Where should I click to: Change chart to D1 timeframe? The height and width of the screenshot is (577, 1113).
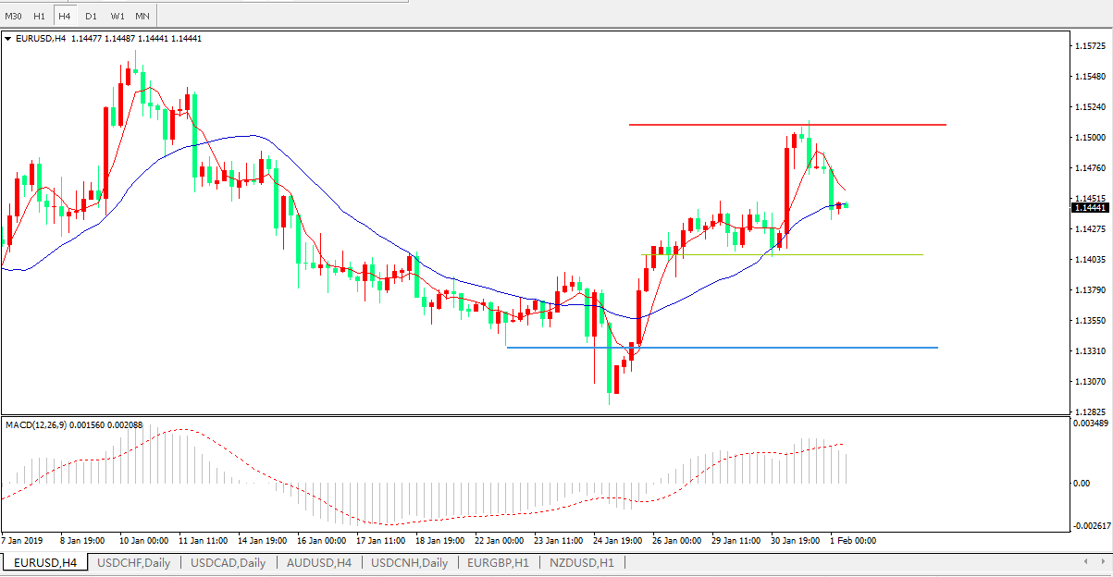coord(90,16)
